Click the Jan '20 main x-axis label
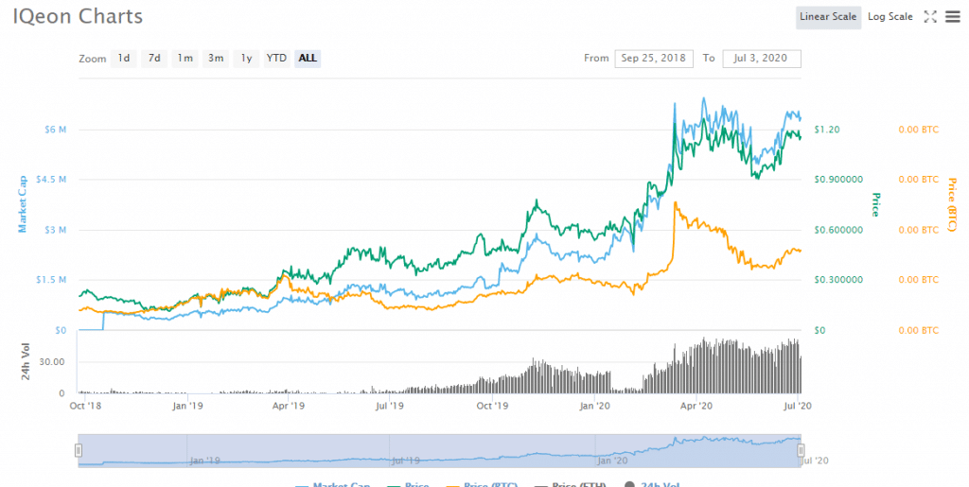Image resolution: width=969 pixels, height=487 pixels. point(595,406)
